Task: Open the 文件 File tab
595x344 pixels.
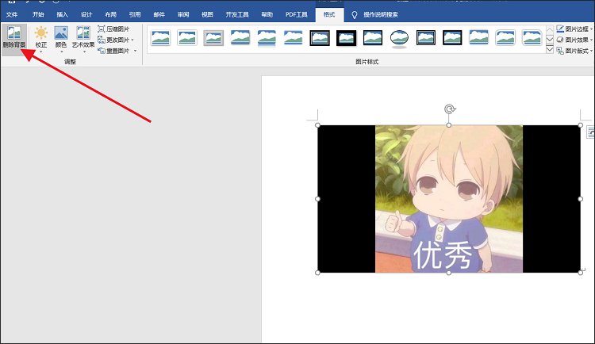Action: 12,14
